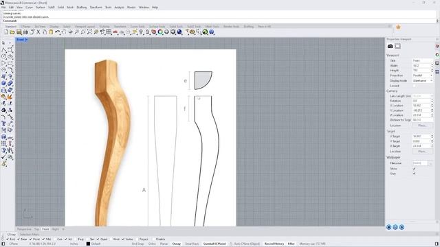This screenshot has width=440, height=247.
Task: Click the viewport Title input field
Action: (x=423, y=60)
